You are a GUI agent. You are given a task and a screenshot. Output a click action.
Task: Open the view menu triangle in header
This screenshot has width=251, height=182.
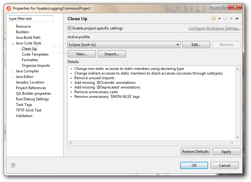(237, 19)
